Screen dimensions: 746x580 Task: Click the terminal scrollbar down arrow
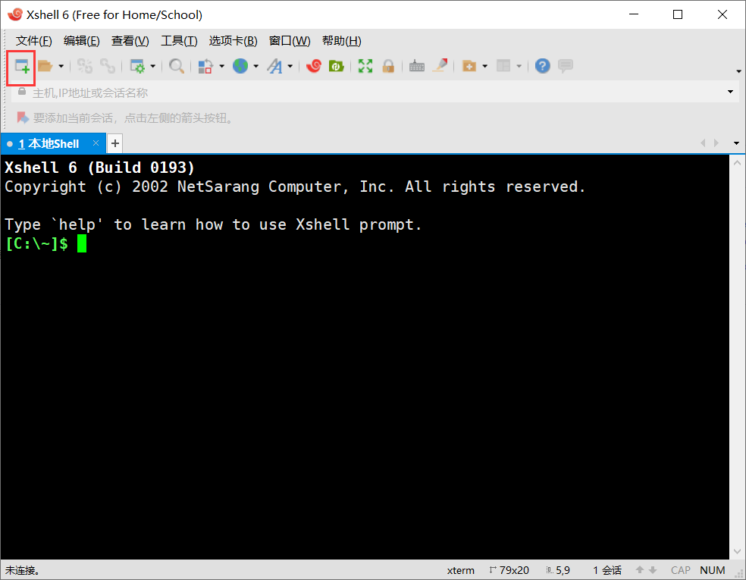tap(737, 552)
